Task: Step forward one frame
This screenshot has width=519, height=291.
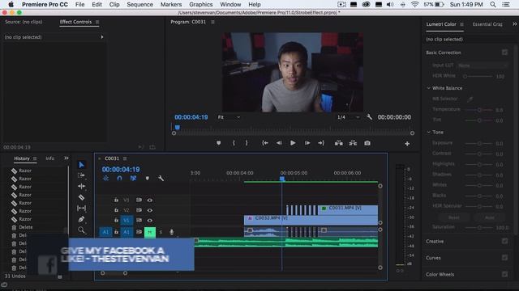Action: [307, 143]
